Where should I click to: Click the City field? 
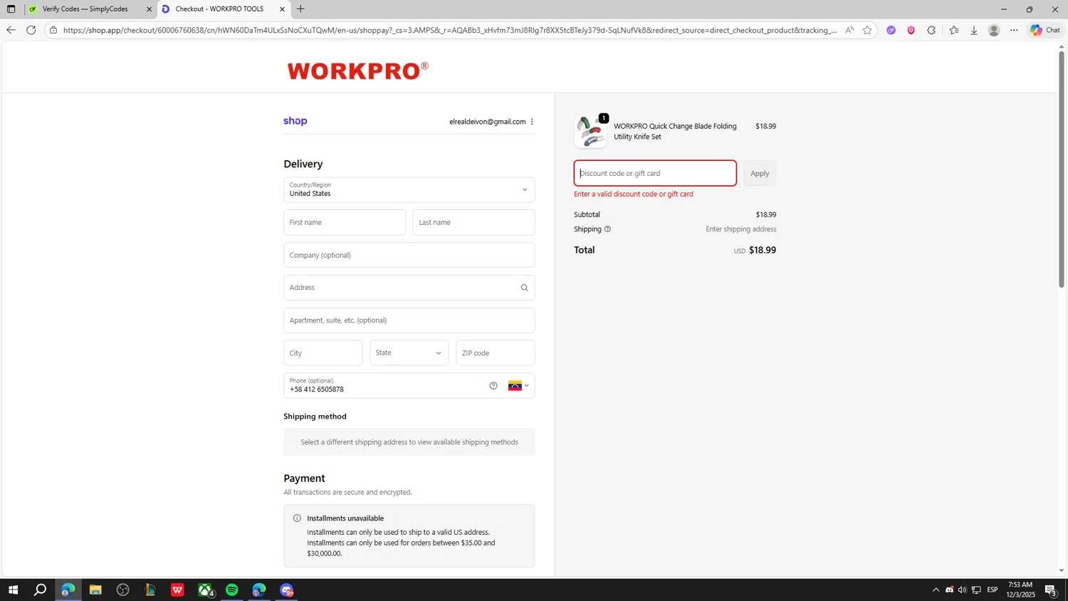(x=323, y=352)
